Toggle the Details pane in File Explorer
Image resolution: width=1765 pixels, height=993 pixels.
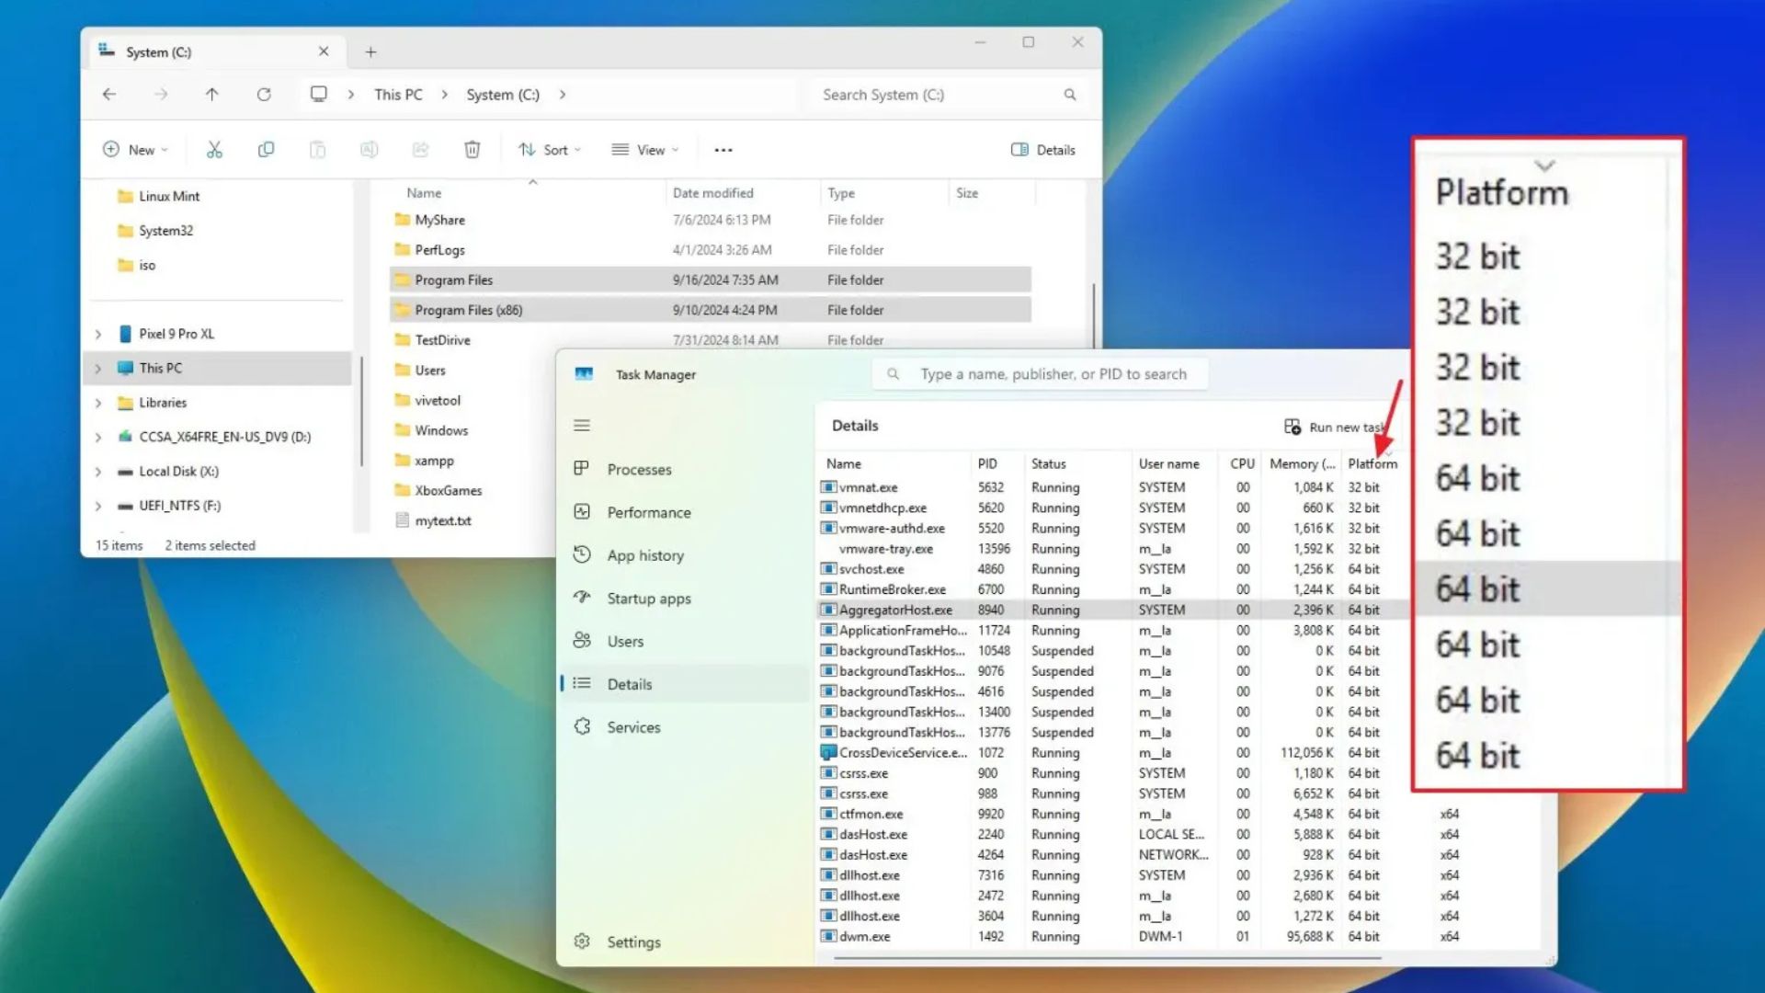[x=1043, y=149]
